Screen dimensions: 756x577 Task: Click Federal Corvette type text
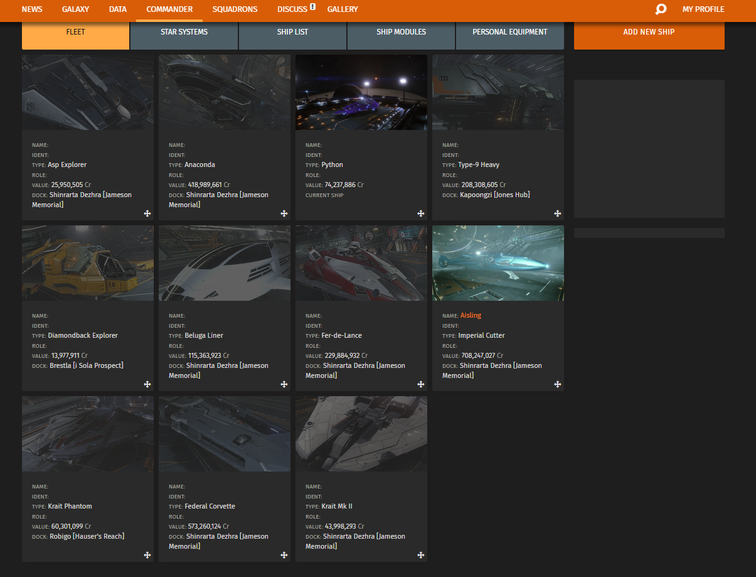(210, 506)
